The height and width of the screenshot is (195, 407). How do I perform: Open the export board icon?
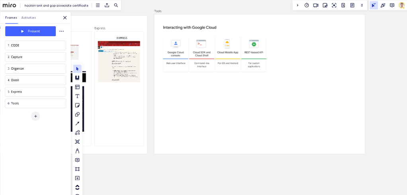107,5
